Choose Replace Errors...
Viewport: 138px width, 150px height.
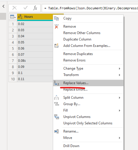coord(88,89)
